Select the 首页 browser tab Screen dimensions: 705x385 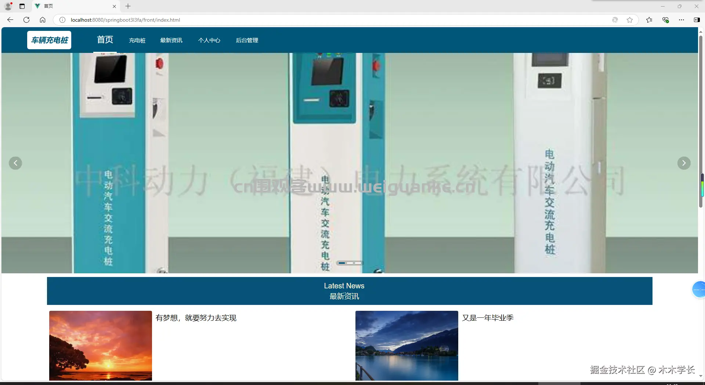(76, 6)
